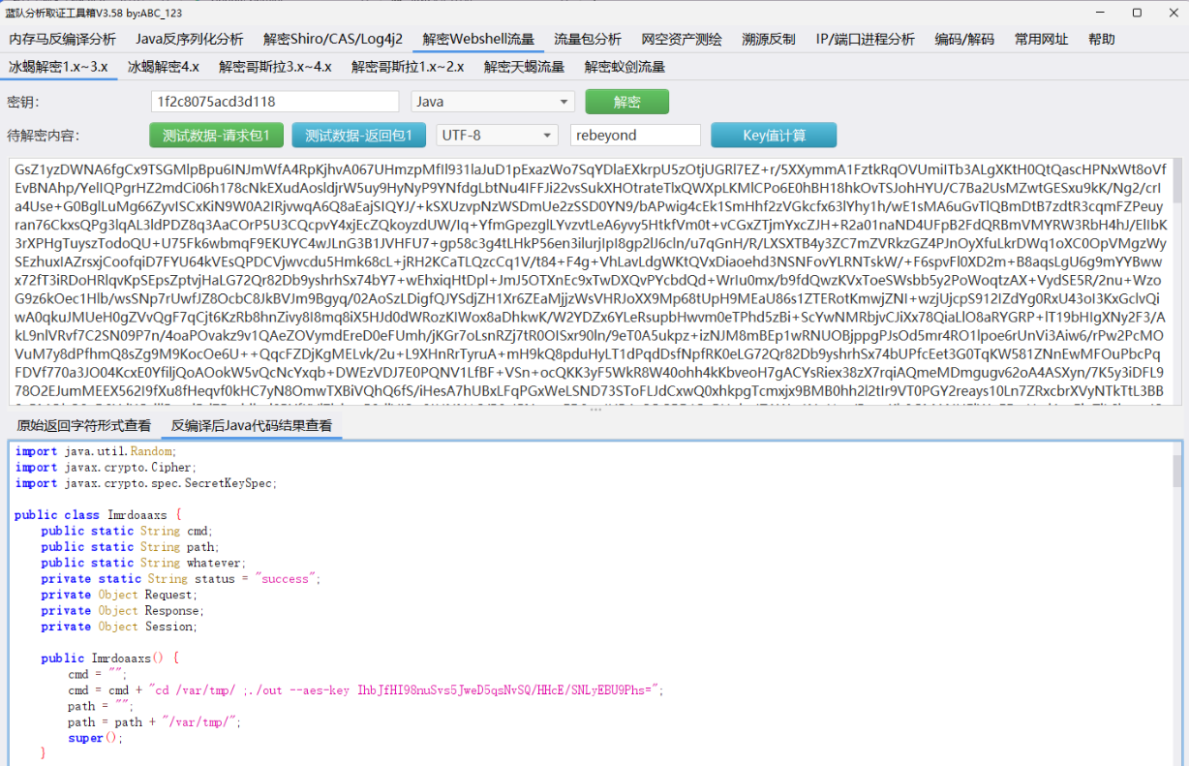Open the 帮助 tab
1189x766 pixels.
point(1102,40)
